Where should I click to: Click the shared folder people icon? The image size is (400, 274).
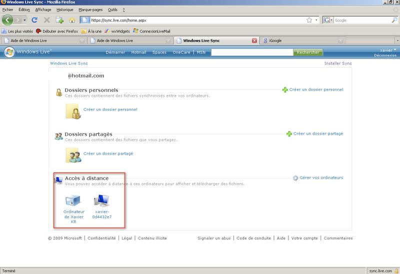click(x=73, y=155)
